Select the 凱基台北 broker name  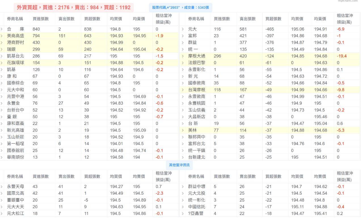click(x=15, y=56)
